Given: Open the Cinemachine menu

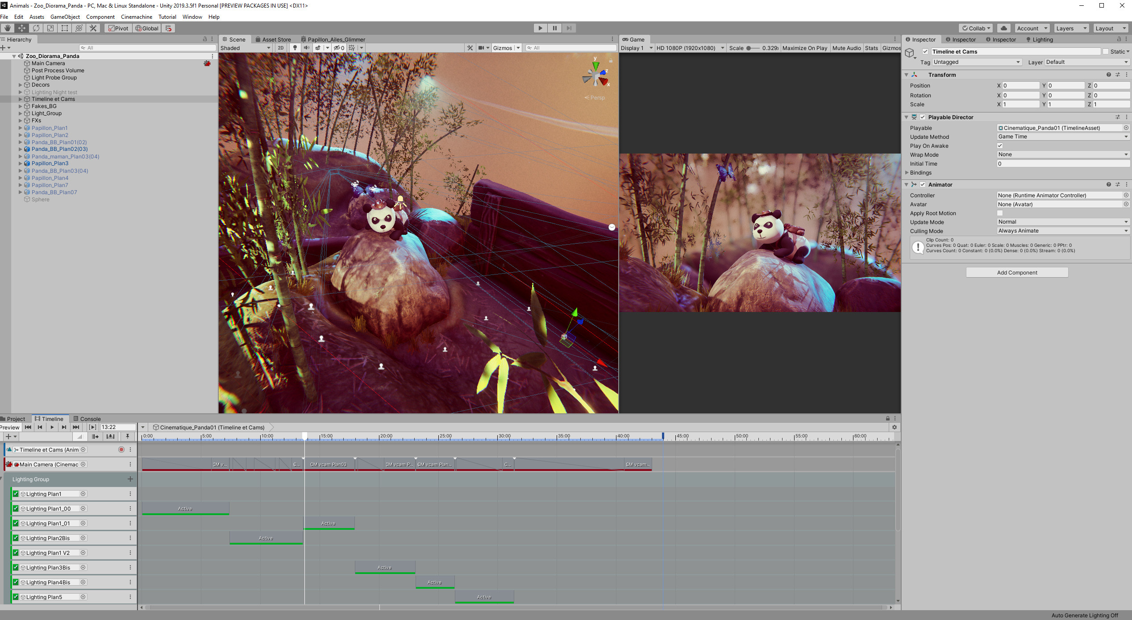Looking at the screenshot, I should point(136,17).
